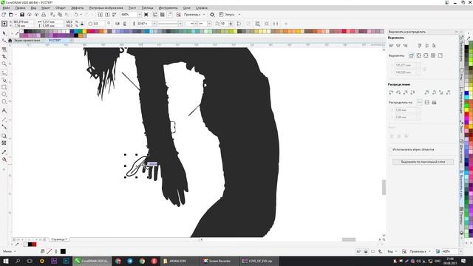Select the Eyedropper tool in toolbox

(x=4, y=152)
